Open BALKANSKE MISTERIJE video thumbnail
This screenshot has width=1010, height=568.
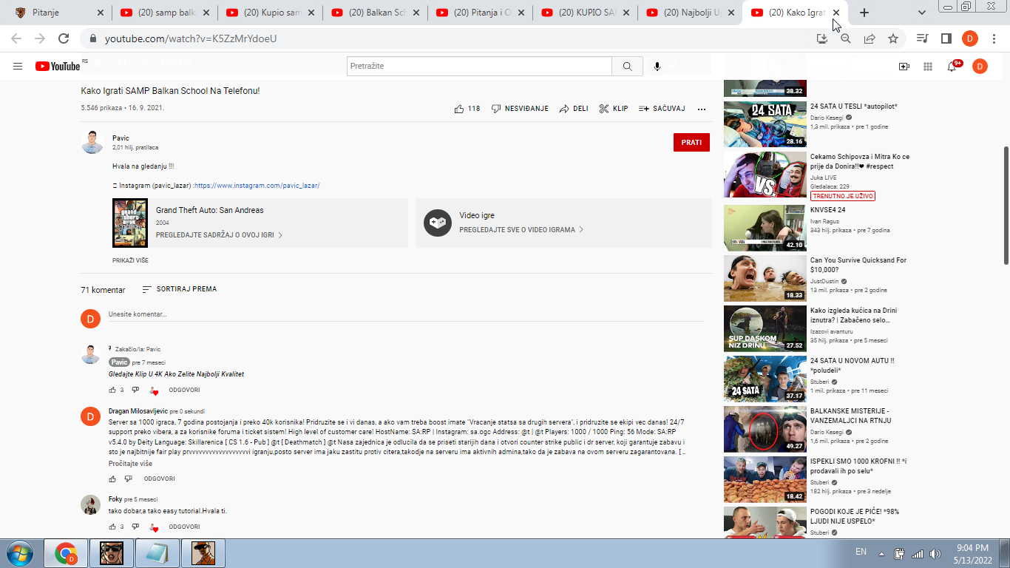[765, 429]
